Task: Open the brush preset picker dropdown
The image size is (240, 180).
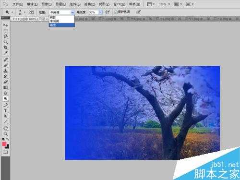Action: pyautogui.click(x=22, y=12)
